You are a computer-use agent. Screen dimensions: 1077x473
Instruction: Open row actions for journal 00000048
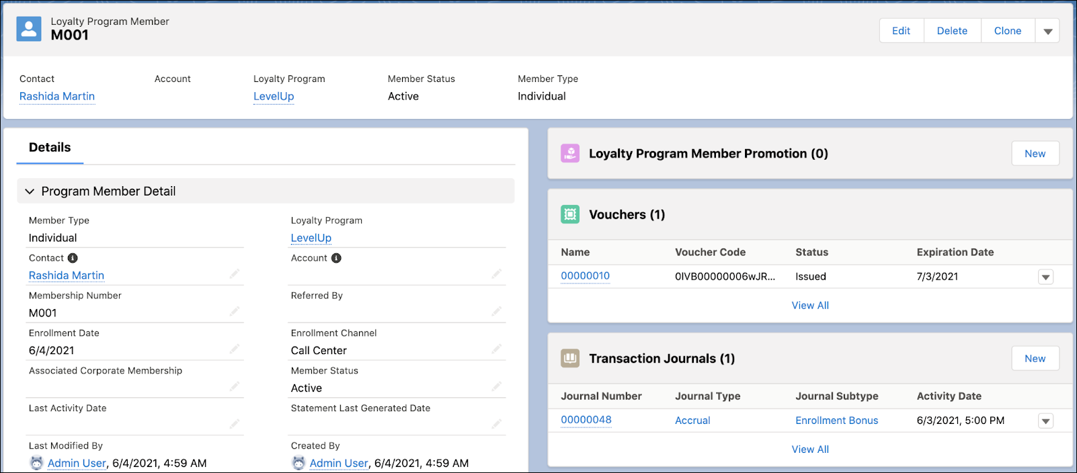pyautogui.click(x=1045, y=421)
